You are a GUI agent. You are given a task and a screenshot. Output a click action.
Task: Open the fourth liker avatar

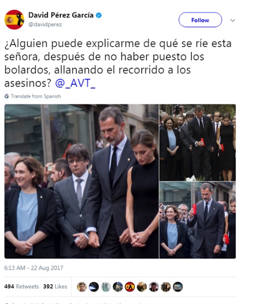(118, 287)
